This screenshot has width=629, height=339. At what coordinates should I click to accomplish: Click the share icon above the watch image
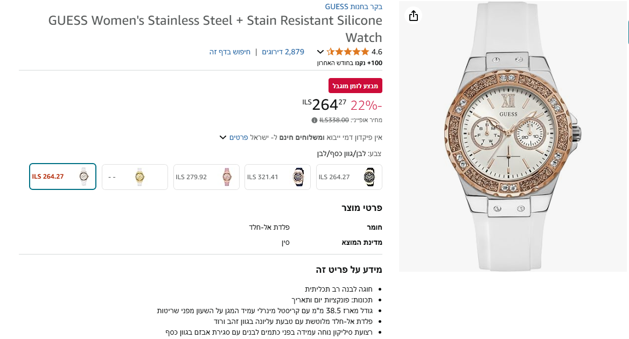coord(413,16)
